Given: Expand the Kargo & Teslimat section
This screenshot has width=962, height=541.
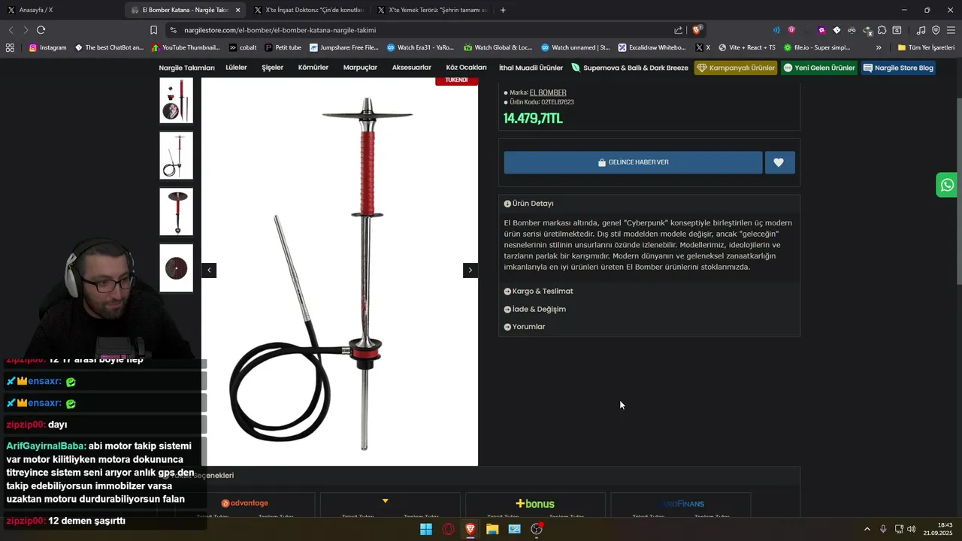Looking at the screenshot, I should 538,292.
